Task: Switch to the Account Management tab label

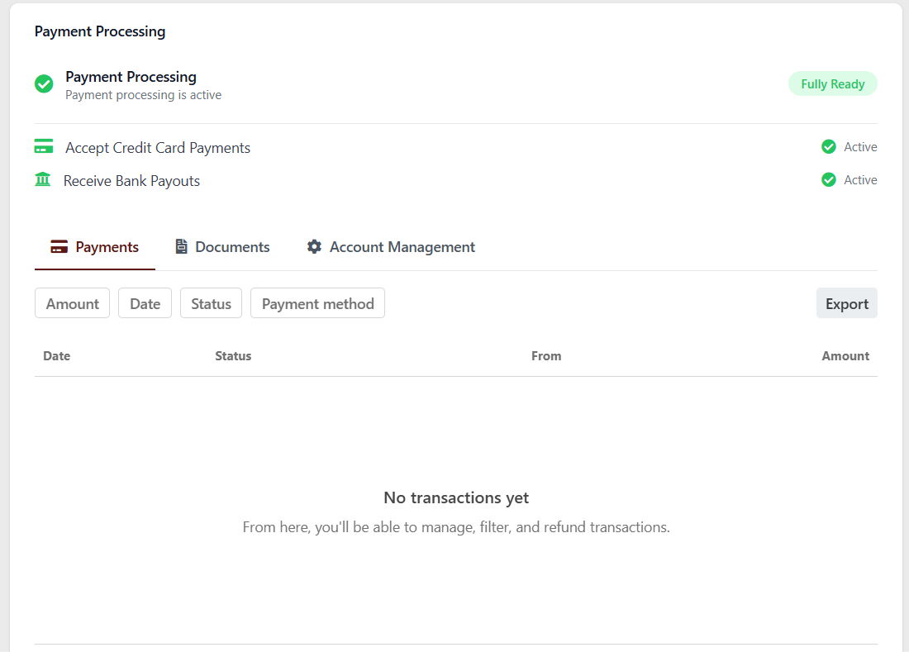Action: pos(402,247)
